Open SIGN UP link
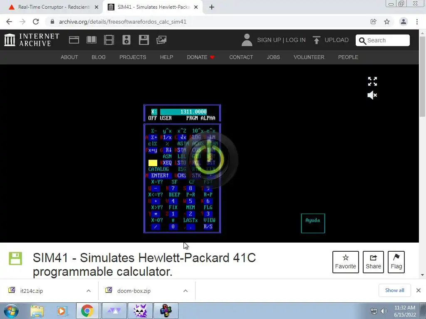This screenshot has height=319, width=426. tap(269, 40)
